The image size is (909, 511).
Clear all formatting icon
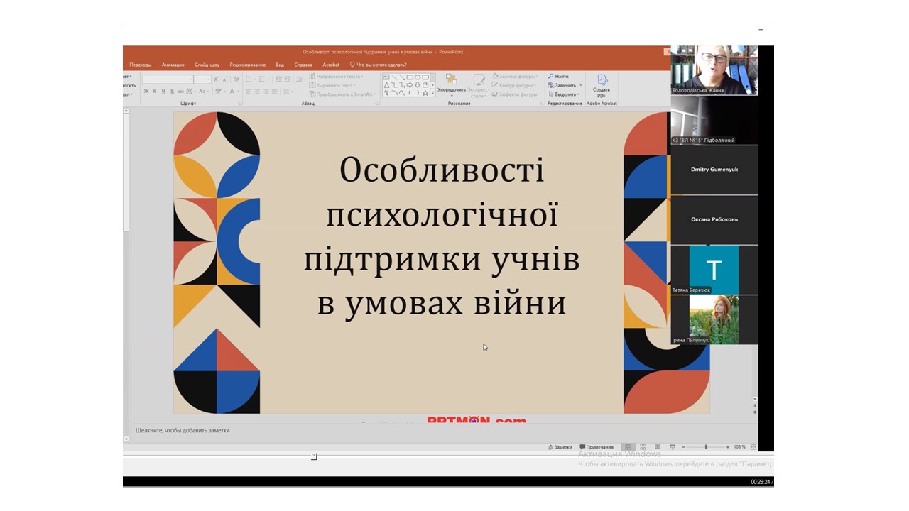tap(236, 79)
